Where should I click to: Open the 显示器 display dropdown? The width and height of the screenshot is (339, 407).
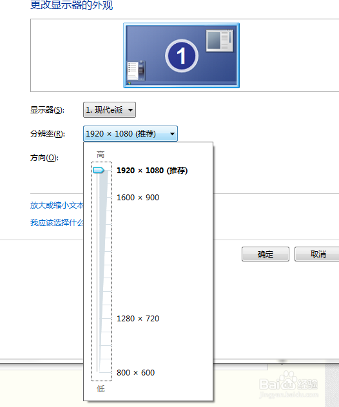pyautogui.click(x=110, y=109)
